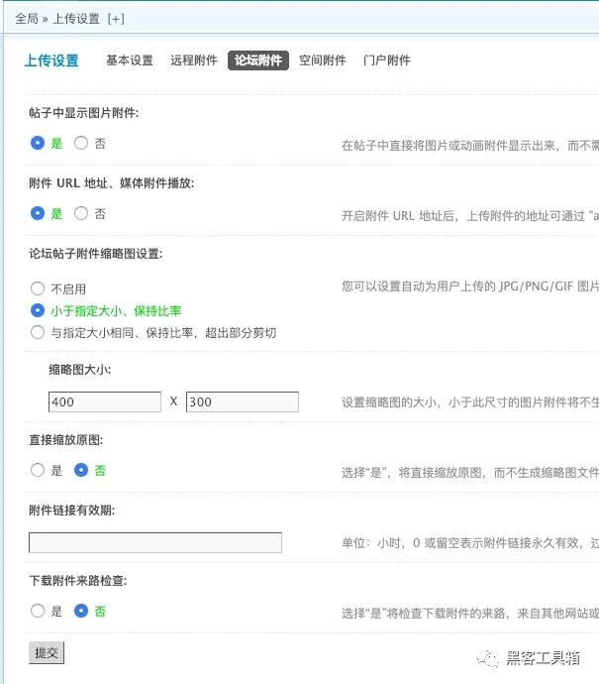Select 否 for 帖子中显示图片附件

click(82, 143)
